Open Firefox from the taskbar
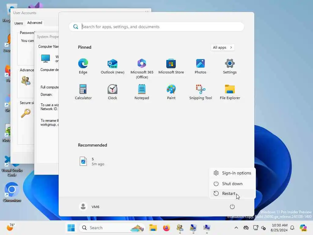This screenshot has width=313, height=235. 166,228
